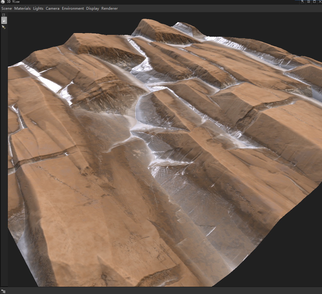Open the Environment menu
Screen dimensions: 322x294
tap(73, 8)
